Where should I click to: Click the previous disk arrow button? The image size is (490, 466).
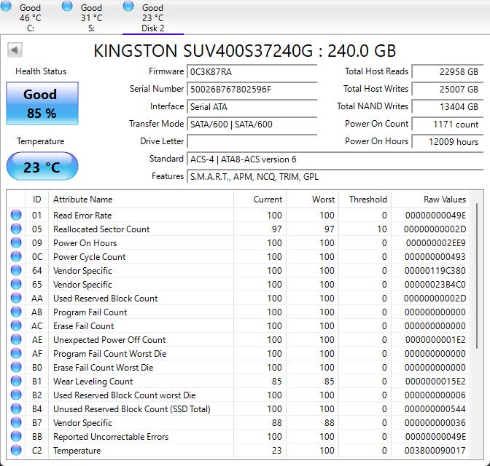[x=15, y=50]
